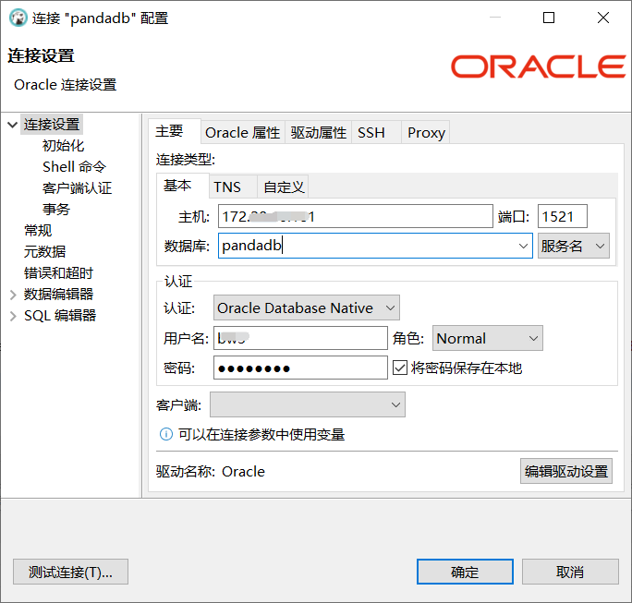This screenshot has width=632, height=603.
Task: Open the 客户端 dropdown
Action: [308, 404]
